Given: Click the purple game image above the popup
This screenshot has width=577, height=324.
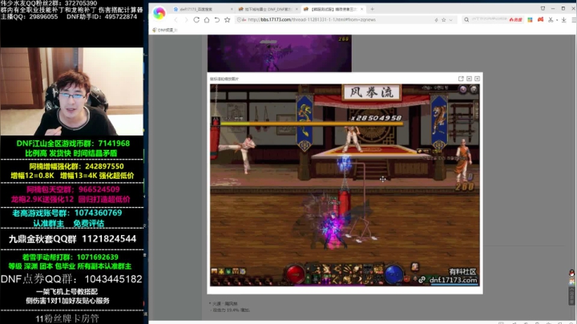Looking at the screenshot, I should pos(280,53).
